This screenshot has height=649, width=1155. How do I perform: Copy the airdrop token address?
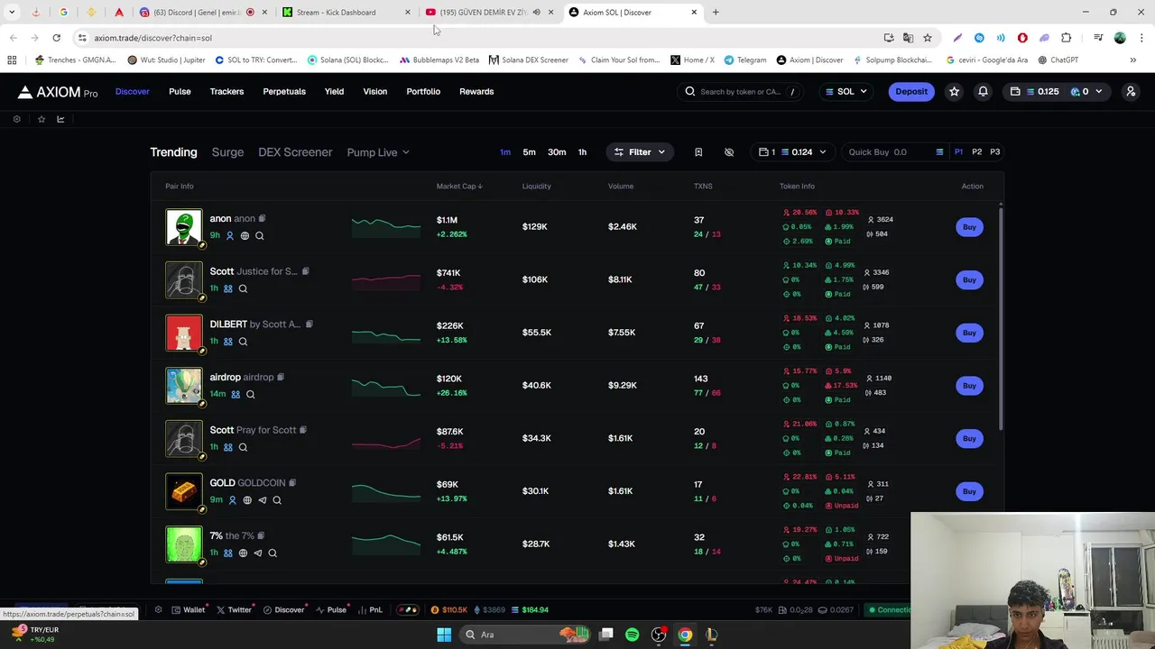coord(281,378)
